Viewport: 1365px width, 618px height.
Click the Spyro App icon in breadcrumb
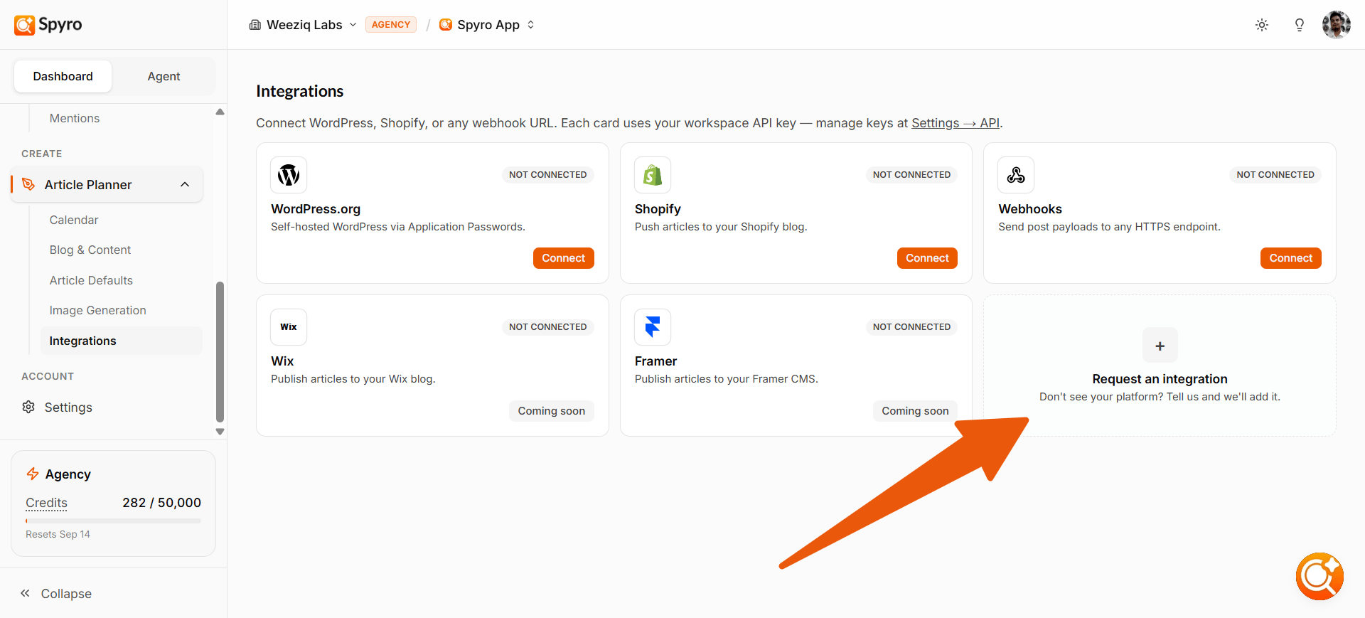[446, 25]
